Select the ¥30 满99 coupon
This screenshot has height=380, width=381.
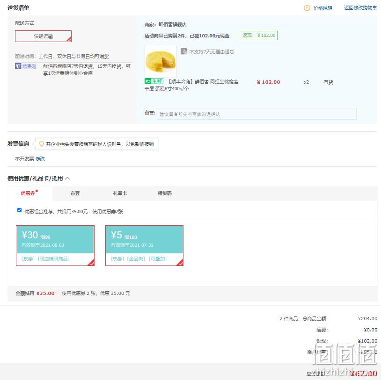click(55, 245)
